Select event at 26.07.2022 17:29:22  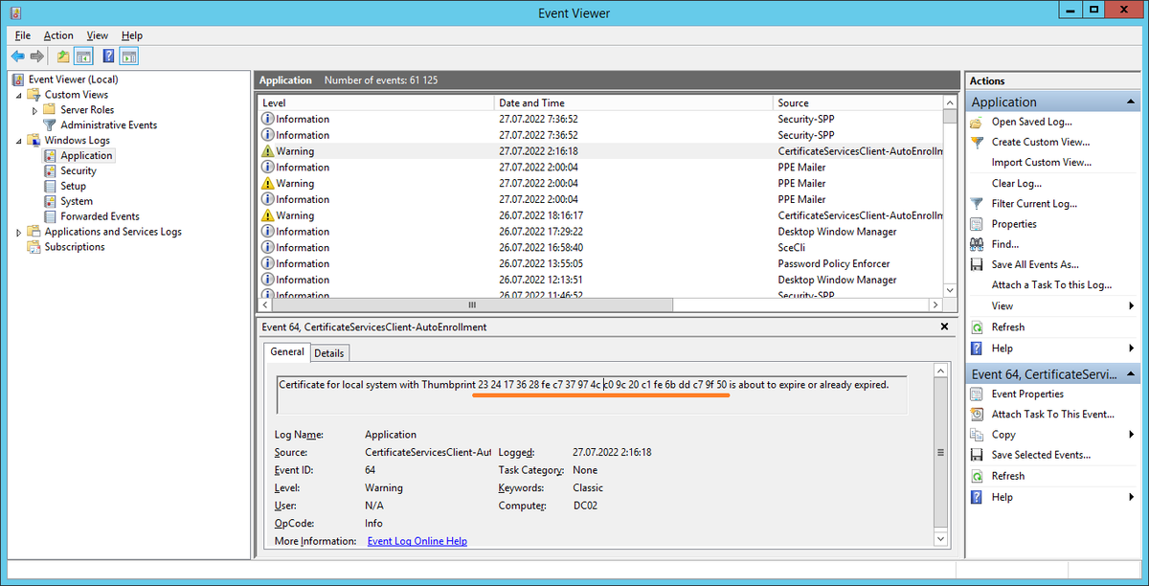click(x=600, y=232)
